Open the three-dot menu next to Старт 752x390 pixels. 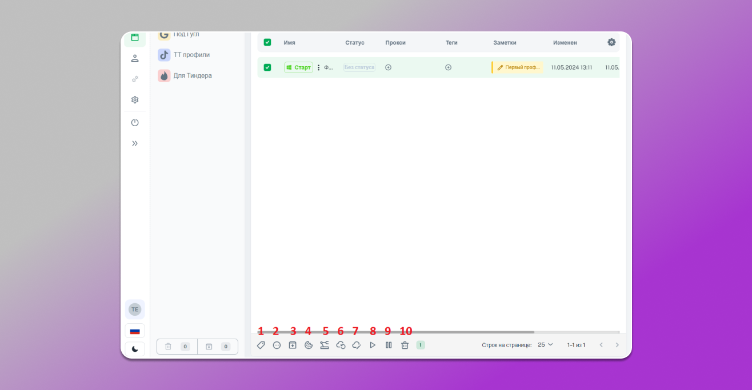[x=319, y=67]
